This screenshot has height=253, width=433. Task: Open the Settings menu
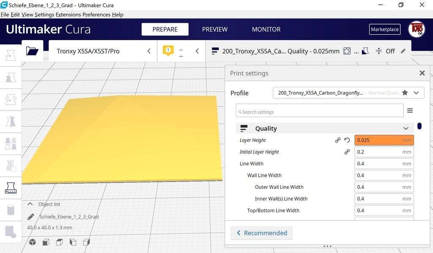[44, 15]
